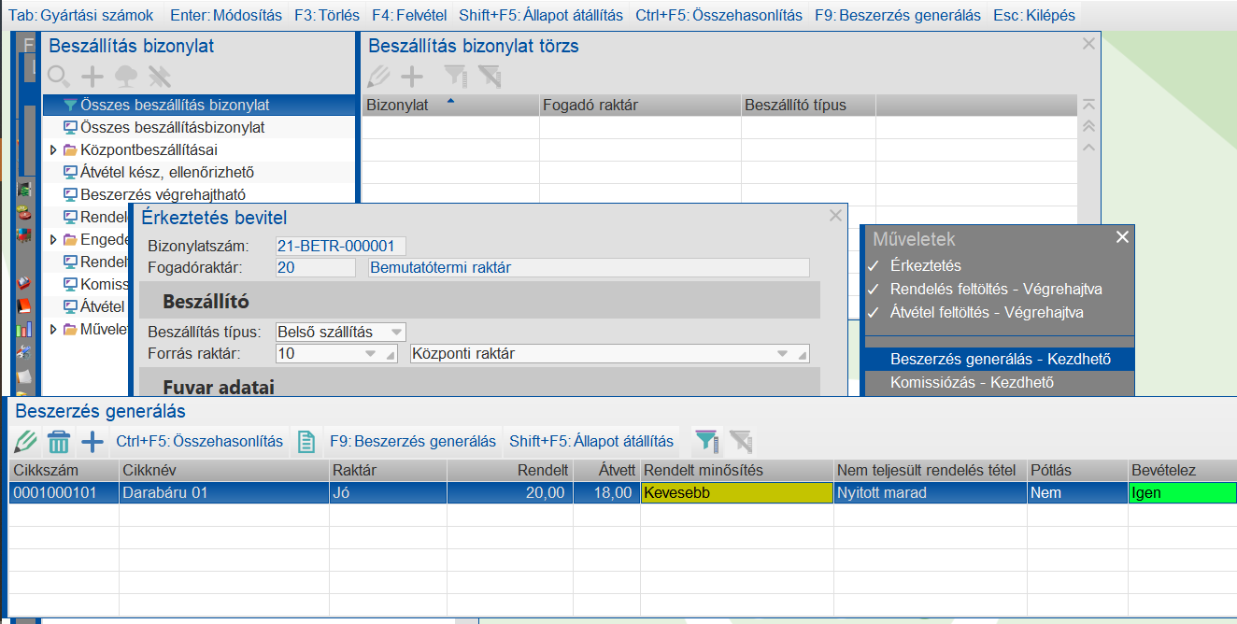
Task: Click the Cikkszám cell 0001000101
Action: click(64, 492)
